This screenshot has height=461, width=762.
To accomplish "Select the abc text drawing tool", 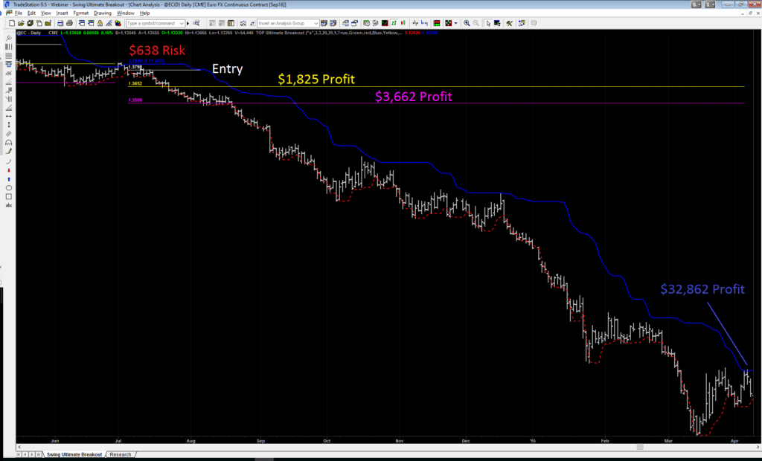I will pyautogui.click(x=9, y=206).
